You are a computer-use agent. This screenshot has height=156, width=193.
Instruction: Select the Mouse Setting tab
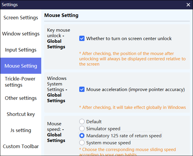point(21,66)
